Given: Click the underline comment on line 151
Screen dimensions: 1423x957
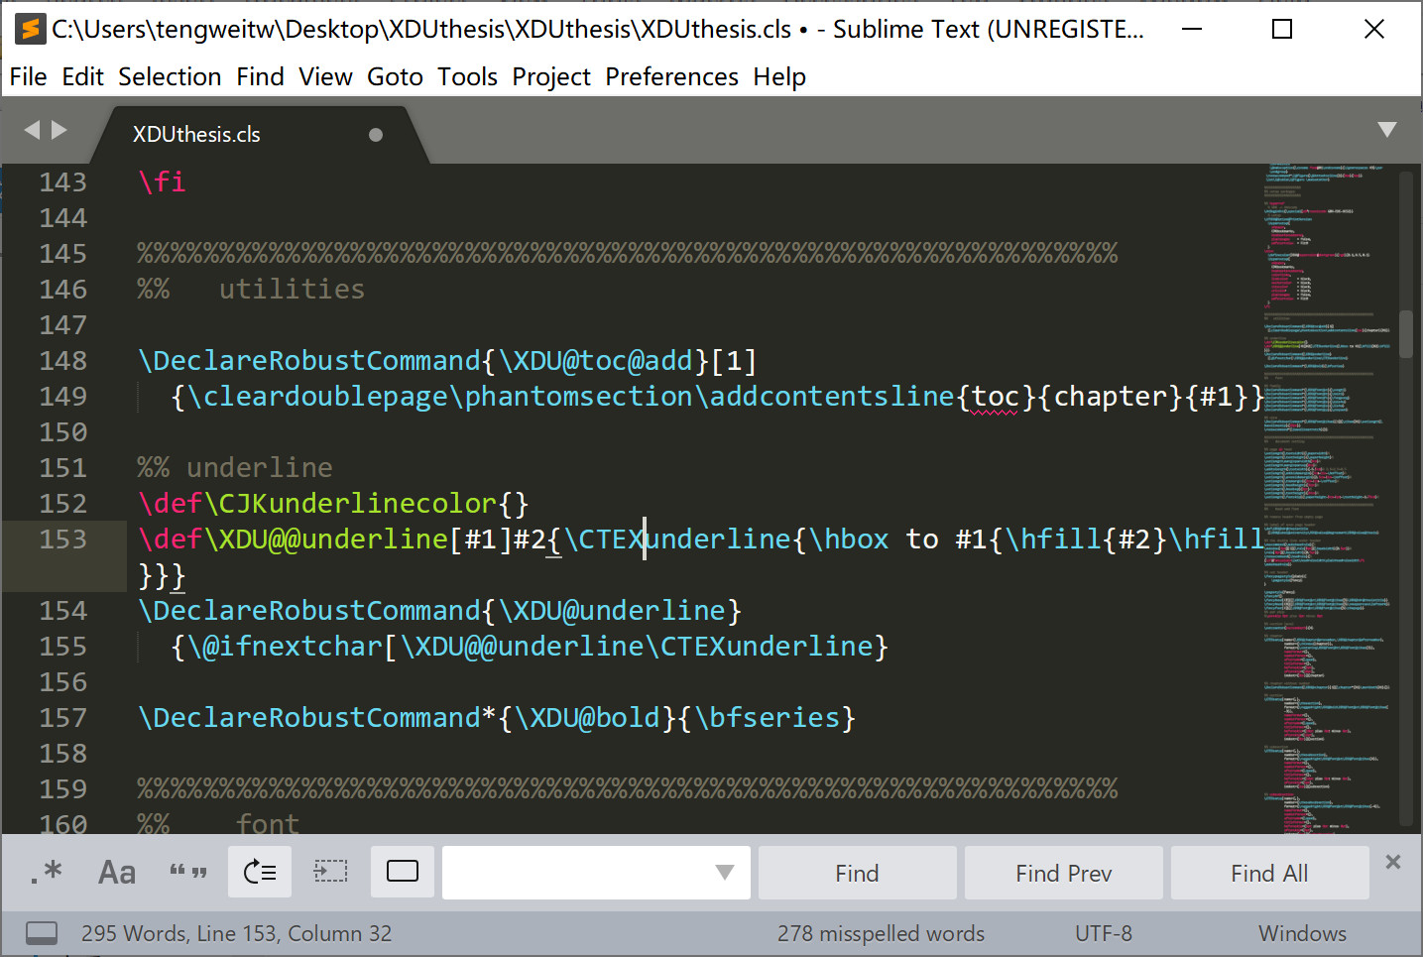Looking at the screenshot, I should tap(259, 468).
